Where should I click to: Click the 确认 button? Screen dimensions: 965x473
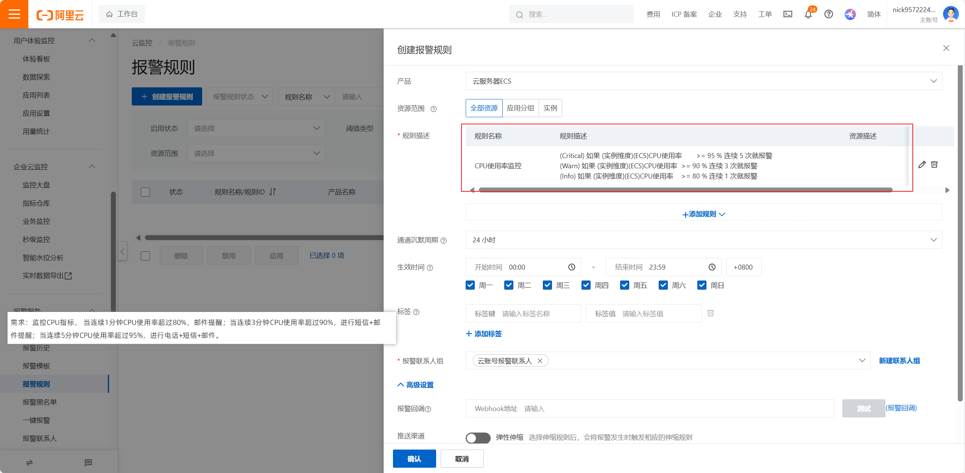tap(414, 459)
